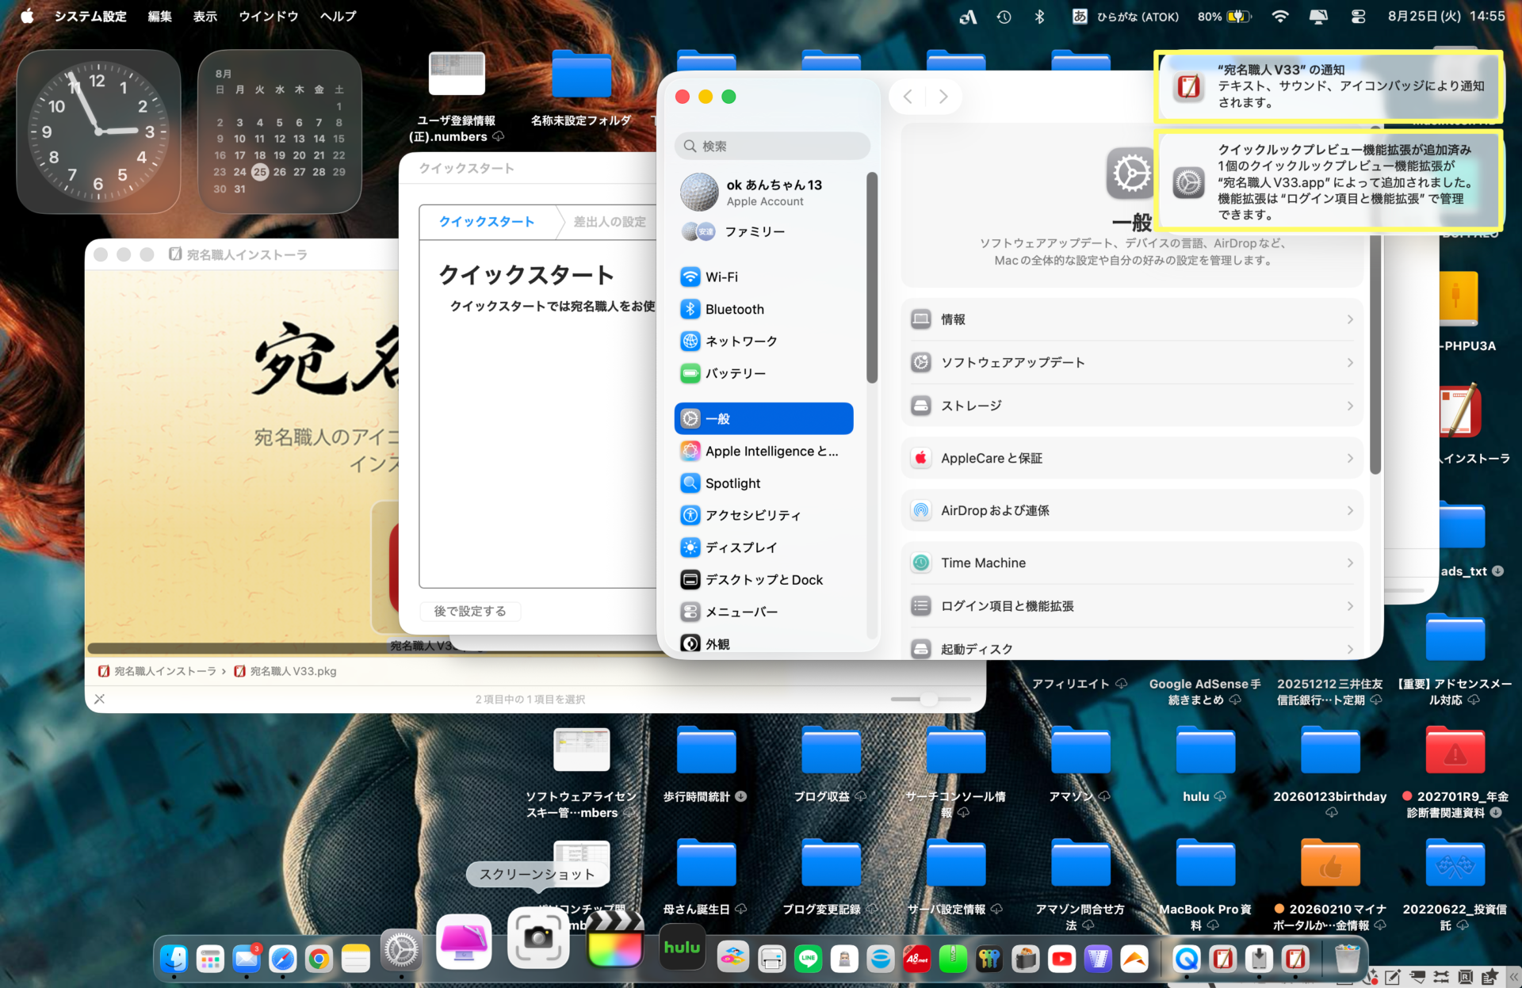
Task: Open Apple Intelligence in the sidebar
Action: (763, 451)
